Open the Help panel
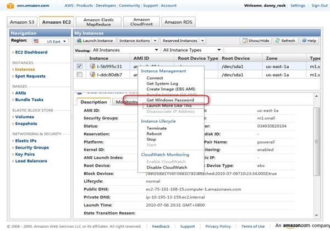This screenshot has width=330, height=231. 309,41
